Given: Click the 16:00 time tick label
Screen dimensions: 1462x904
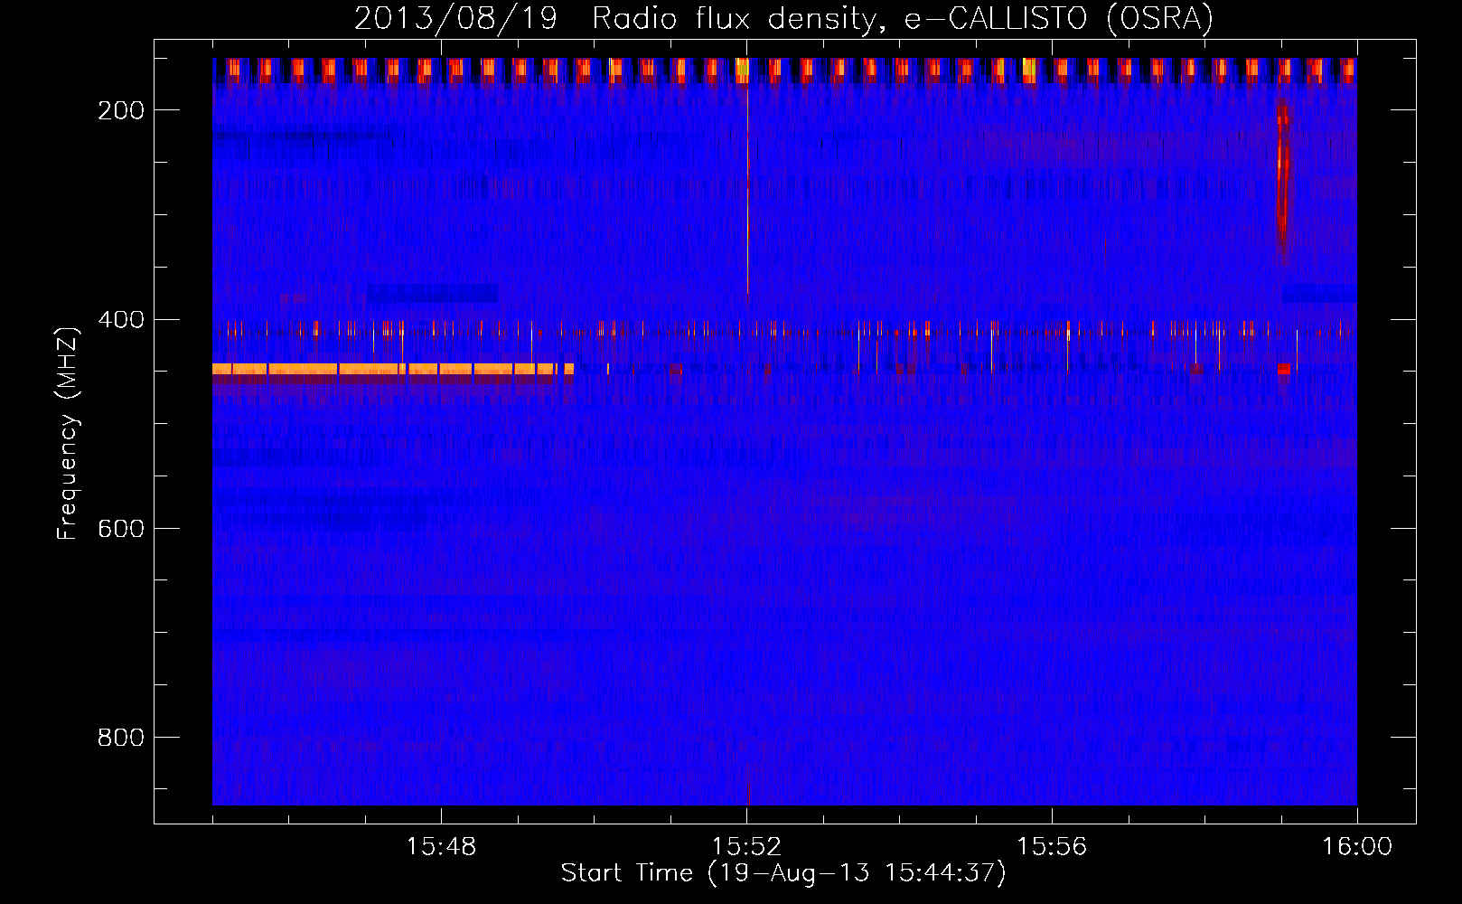Looking at the screenshot, I should tap(1357, 847).
